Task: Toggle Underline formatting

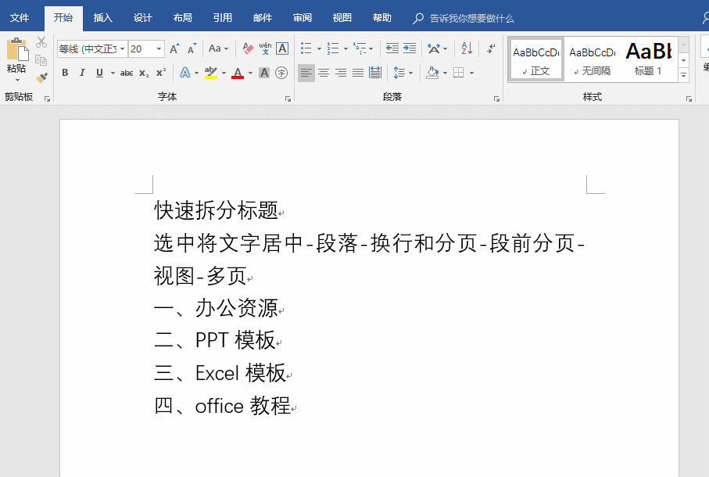Action: click(x=99, y=73)
